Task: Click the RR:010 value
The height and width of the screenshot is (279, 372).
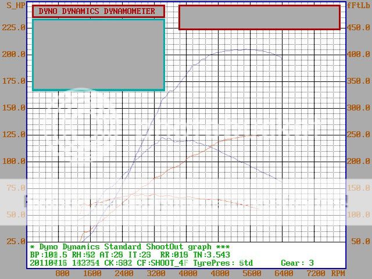Action: tap(174, 255)
